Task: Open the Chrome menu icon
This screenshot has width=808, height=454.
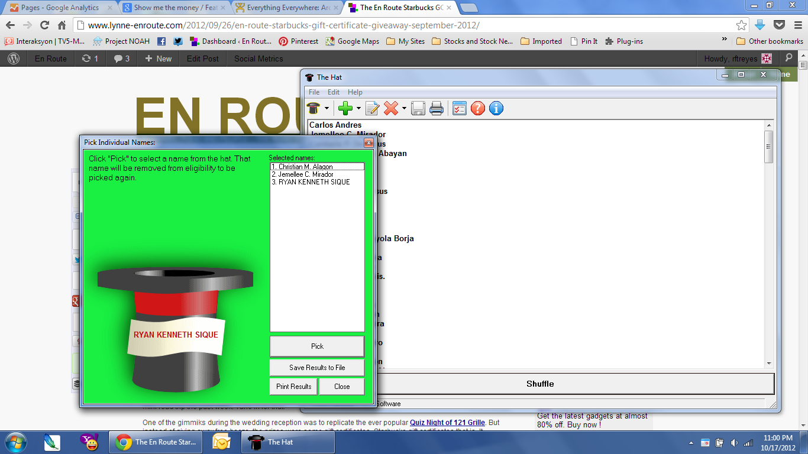Action: pyautogui.click(x=798, y=25)
